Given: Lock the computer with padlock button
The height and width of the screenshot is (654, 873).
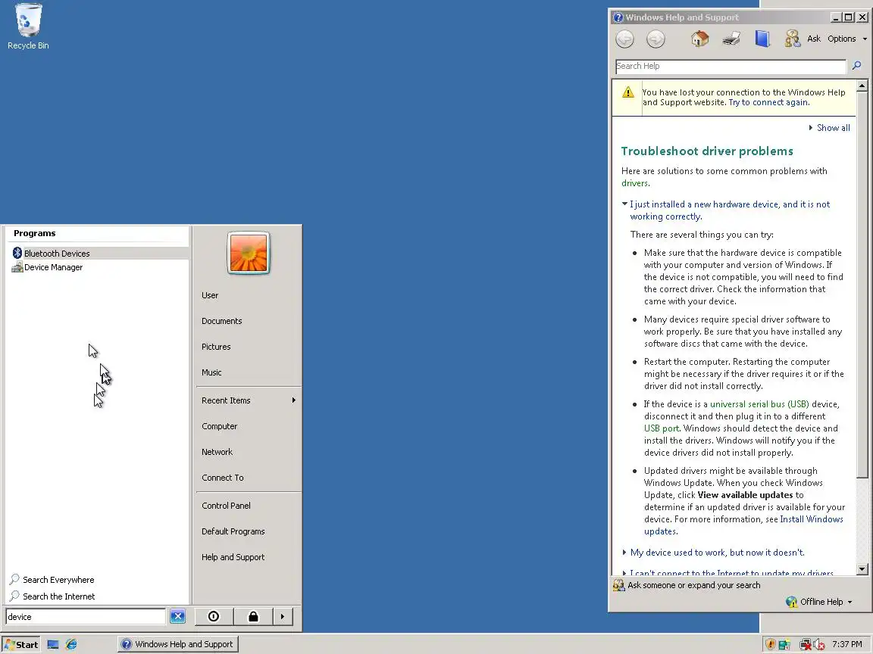Looking at the screenshot, I should [253, 616].
